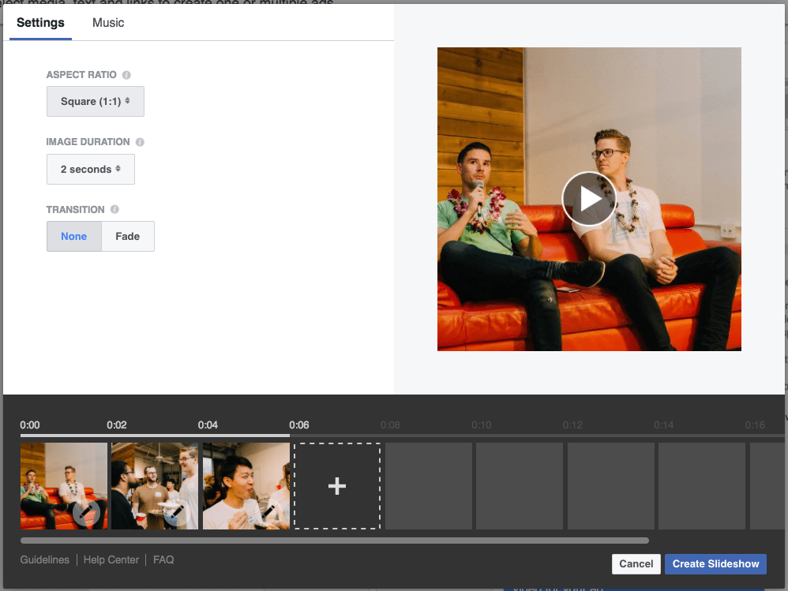Select Fade transition

(x=128, y=237)
